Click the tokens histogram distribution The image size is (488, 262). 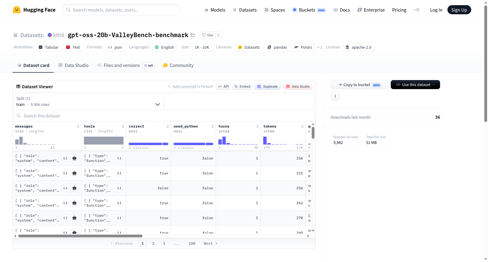[283, 140]
